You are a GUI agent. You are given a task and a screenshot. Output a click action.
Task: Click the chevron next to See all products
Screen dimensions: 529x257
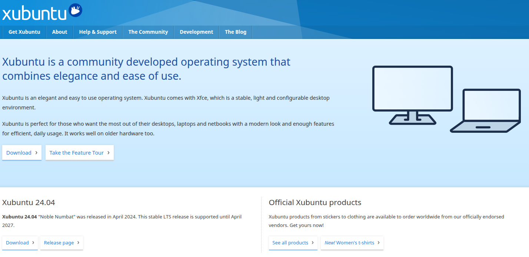(x=312, y=243)
